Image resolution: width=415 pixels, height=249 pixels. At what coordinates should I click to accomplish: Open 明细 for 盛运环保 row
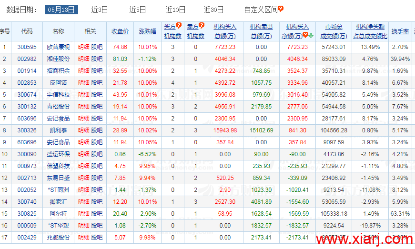84,154
